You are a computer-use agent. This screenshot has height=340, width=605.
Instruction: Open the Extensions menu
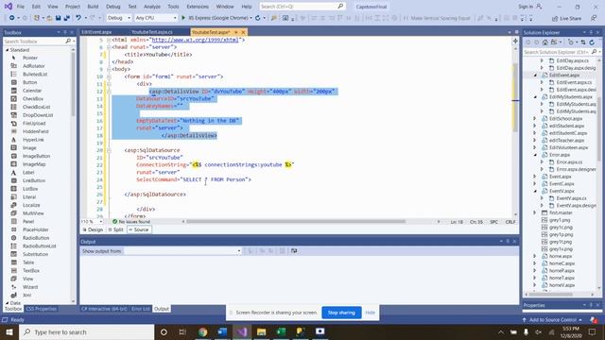[198, 7]
